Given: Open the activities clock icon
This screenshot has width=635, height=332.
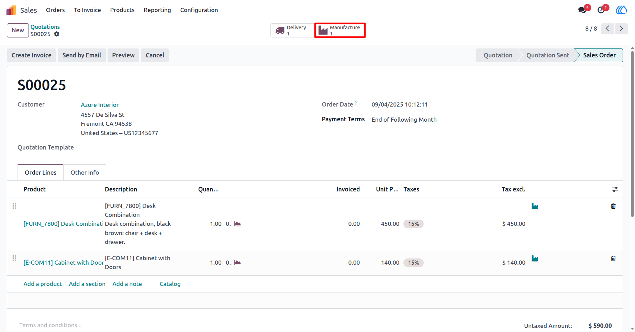Looking at the screenshot, I should [x=601, y=10].
